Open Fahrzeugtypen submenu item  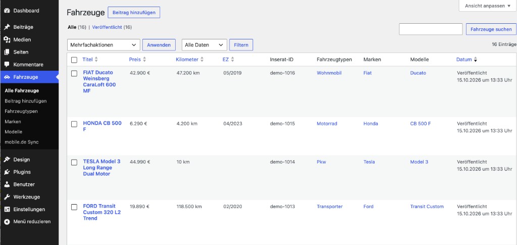coord(21,111)
